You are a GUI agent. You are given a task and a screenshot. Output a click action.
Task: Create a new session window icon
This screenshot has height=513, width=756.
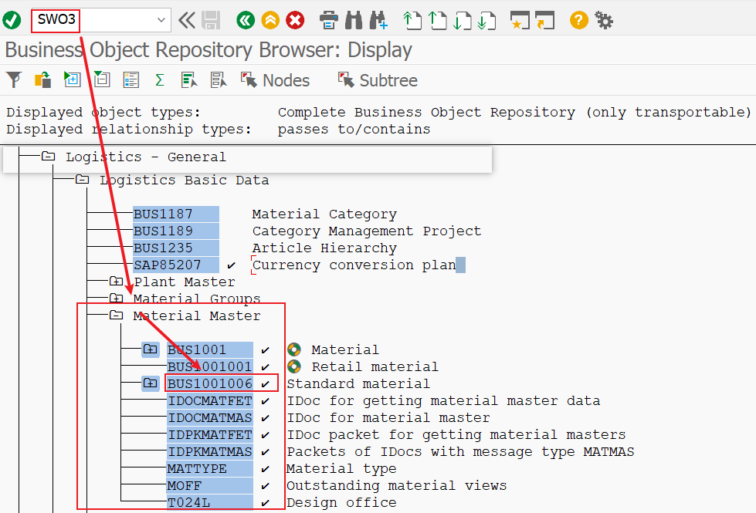520,20
